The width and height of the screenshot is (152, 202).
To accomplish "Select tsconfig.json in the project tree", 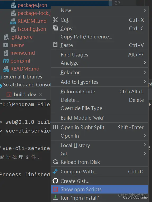I will pos(32,29).
